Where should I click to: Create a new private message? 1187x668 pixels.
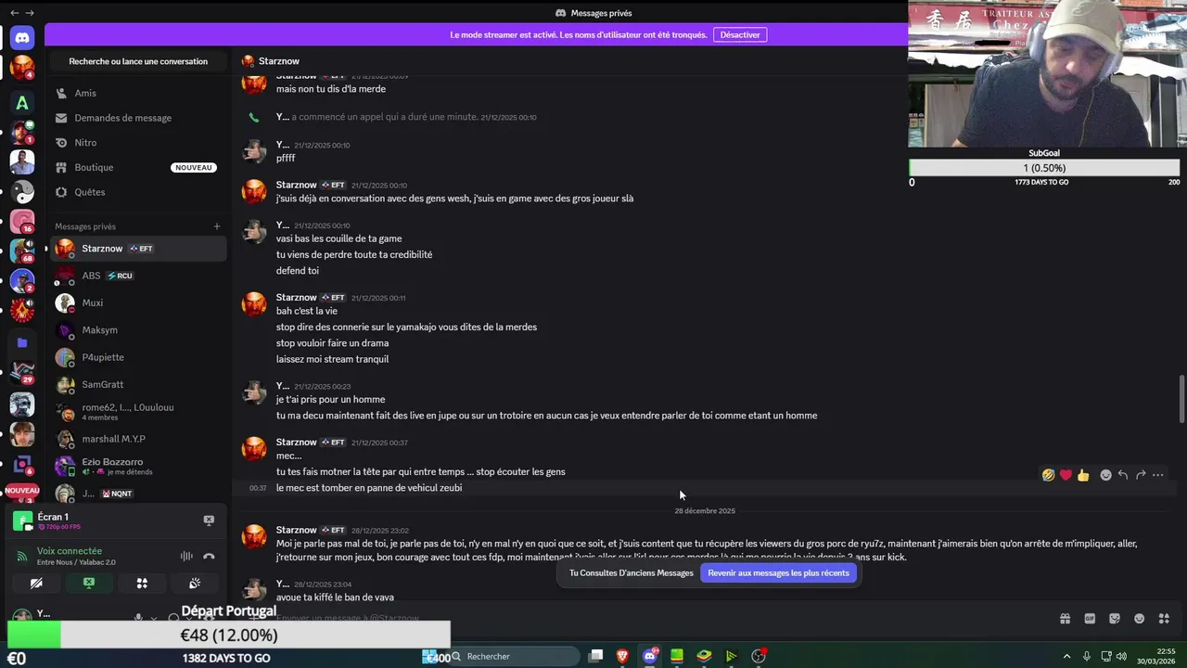coord(217,226)
